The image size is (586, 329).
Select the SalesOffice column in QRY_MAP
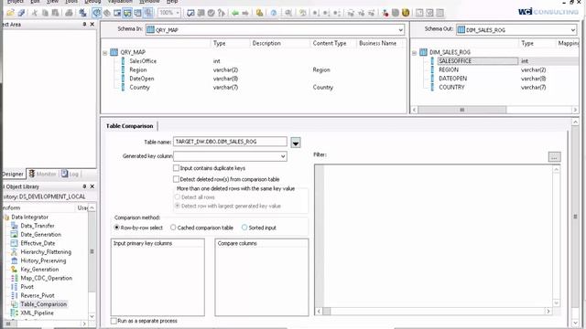[143, 61]
